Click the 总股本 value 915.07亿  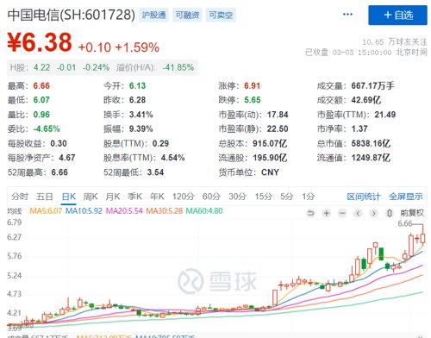click(x=270, y=143)
